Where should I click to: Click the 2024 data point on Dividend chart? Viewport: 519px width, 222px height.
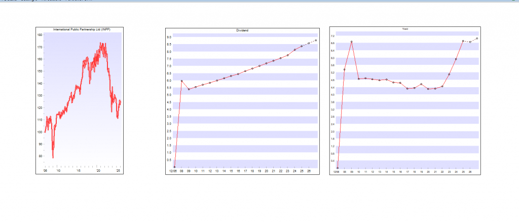(294, 50)
